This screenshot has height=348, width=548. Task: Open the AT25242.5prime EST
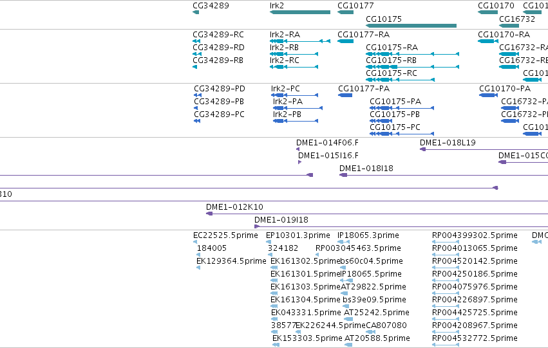pyautogui.click(x=377, y=313)
